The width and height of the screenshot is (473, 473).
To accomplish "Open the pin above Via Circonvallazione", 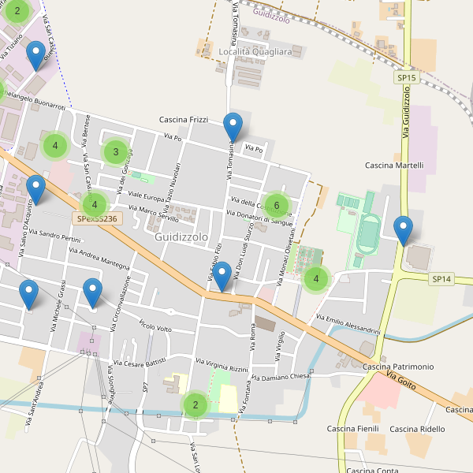I will pyautogui.click(x=93, y=292).
